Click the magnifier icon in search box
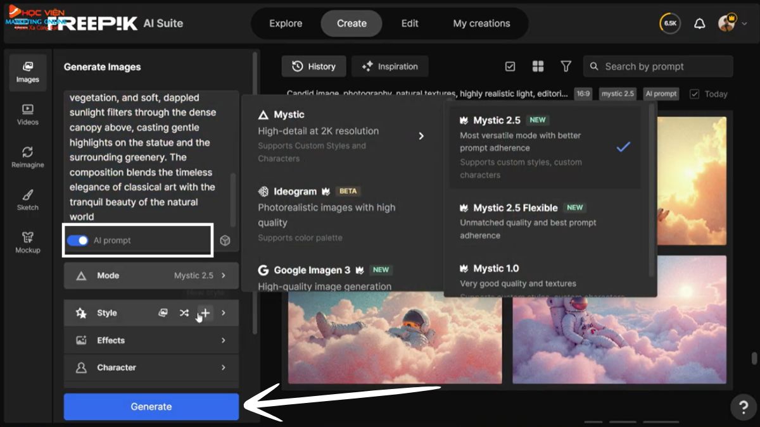The height and width of the screenshot is (427, 760). 594,66
